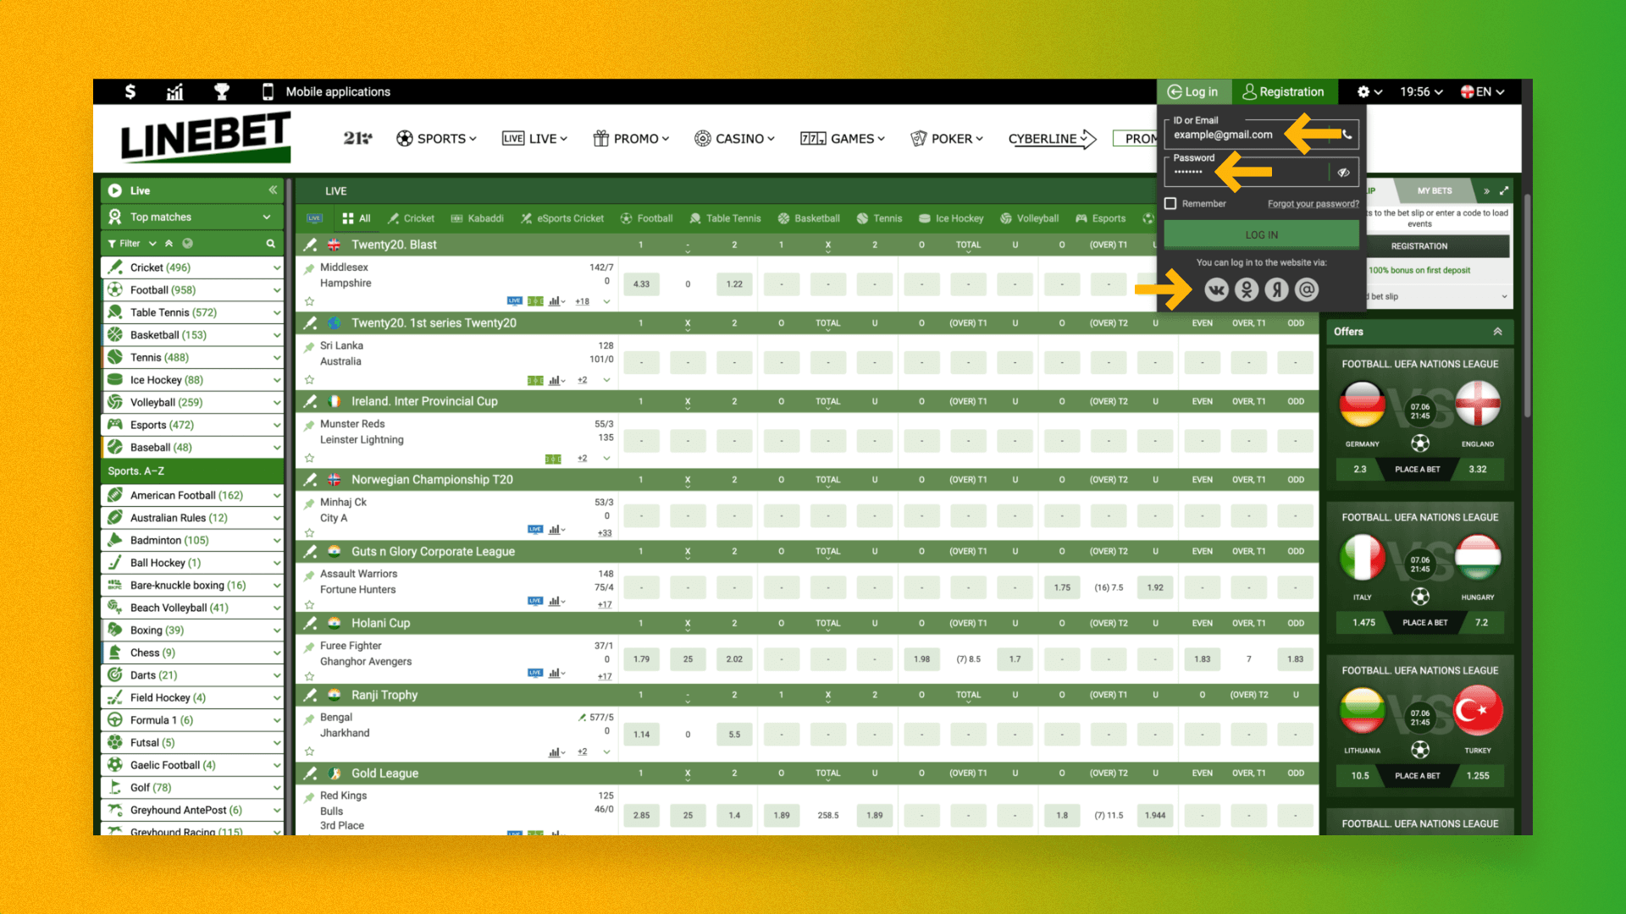The image size is (1626, 914).
Task: Open the PROMO menu
Action: [x=631, y=139]
